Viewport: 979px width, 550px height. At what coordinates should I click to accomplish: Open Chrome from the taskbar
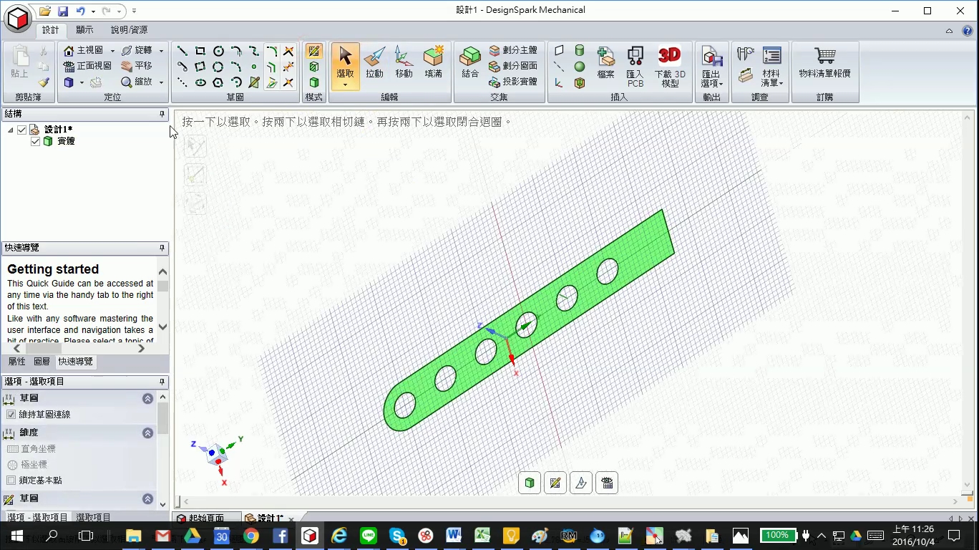(x=250, y=536)
